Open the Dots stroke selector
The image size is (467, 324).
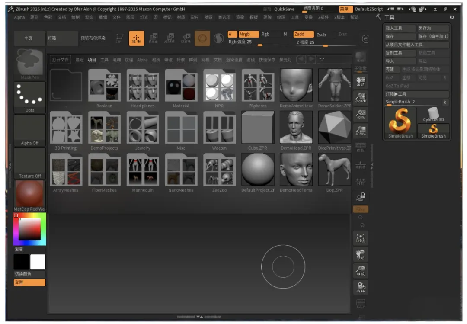[29, 97]
